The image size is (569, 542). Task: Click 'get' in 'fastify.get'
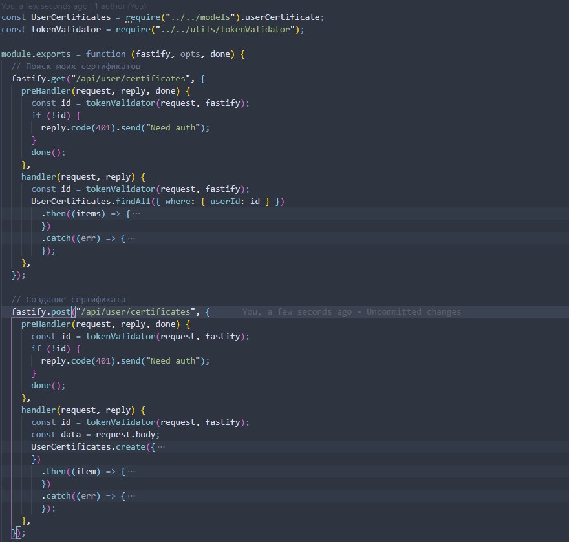(58, 79)
